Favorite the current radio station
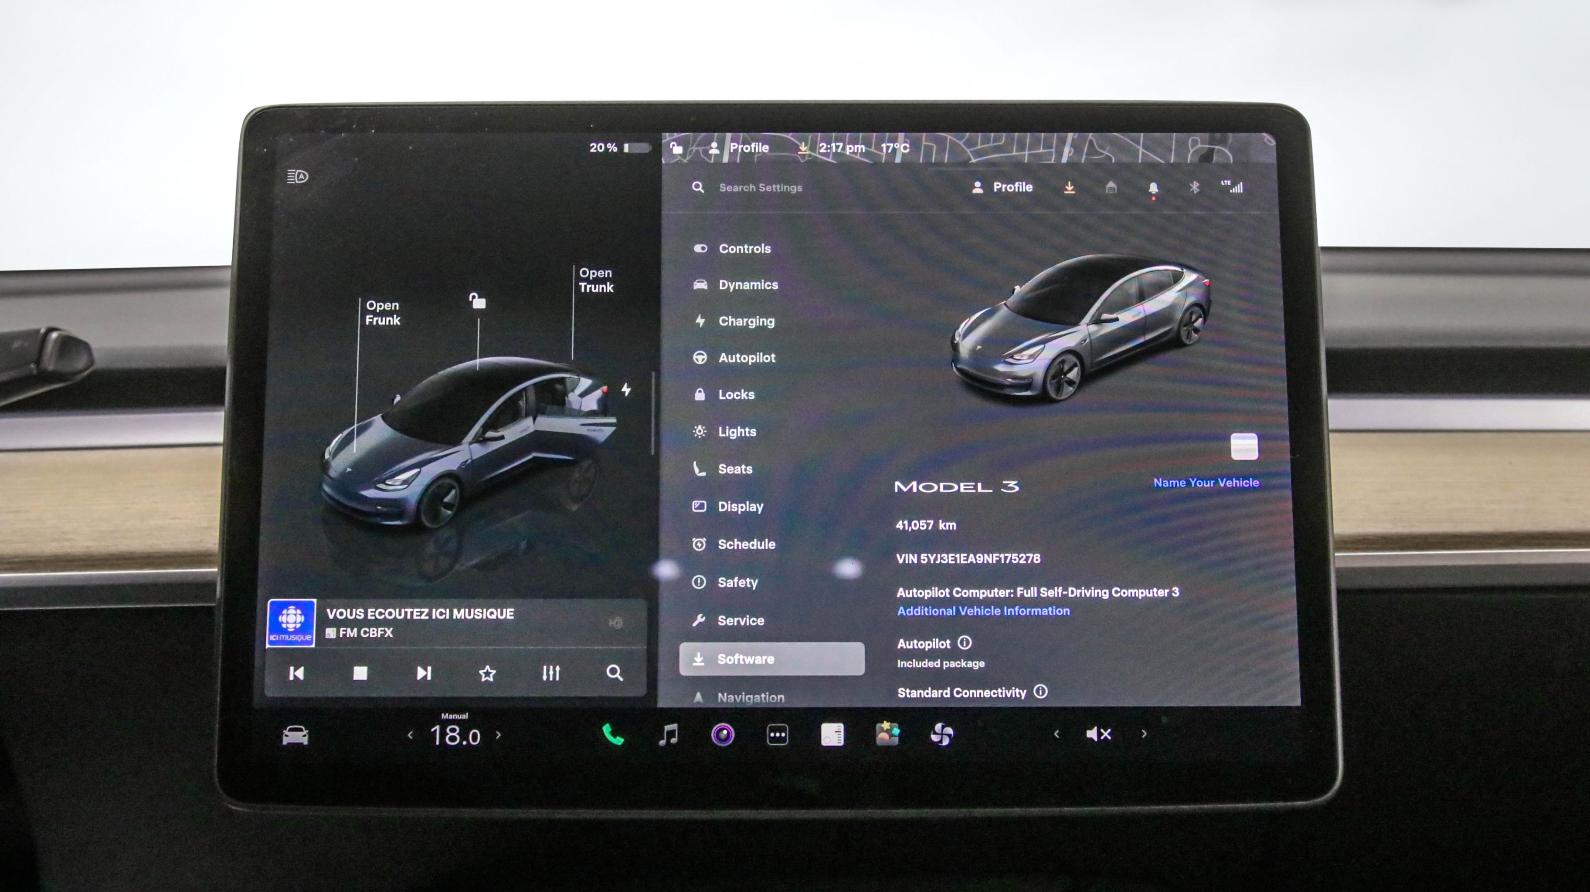Image resolution: width=1590 pixels, height=892 pixels. pos(487,673)
